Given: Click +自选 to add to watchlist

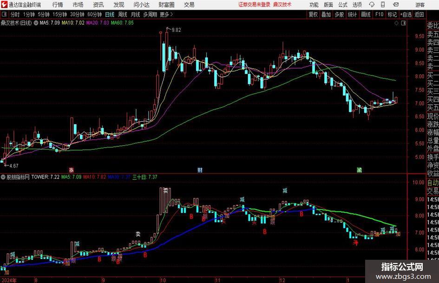Looking at the screenshot, I should click(x=406, y=14).
